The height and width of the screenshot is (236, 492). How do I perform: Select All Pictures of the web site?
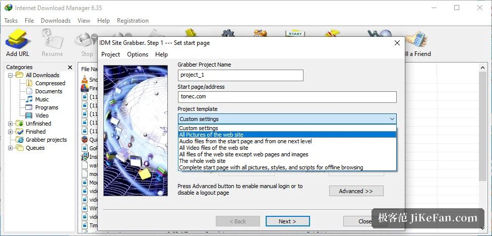287,135
